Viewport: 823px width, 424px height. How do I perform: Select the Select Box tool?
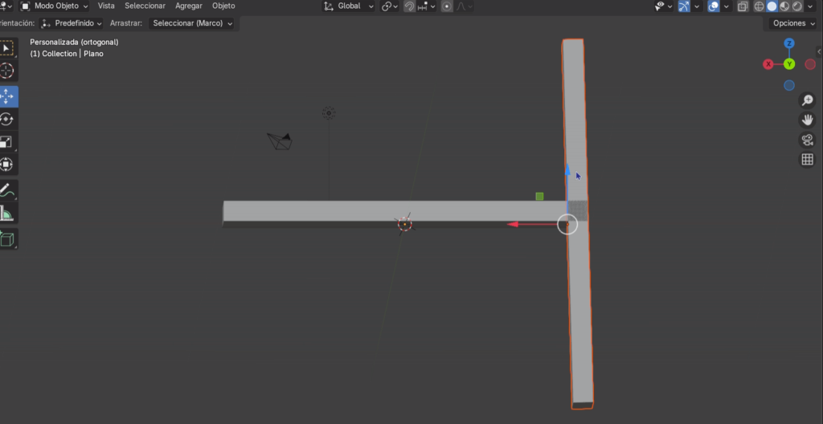(6, 48)
